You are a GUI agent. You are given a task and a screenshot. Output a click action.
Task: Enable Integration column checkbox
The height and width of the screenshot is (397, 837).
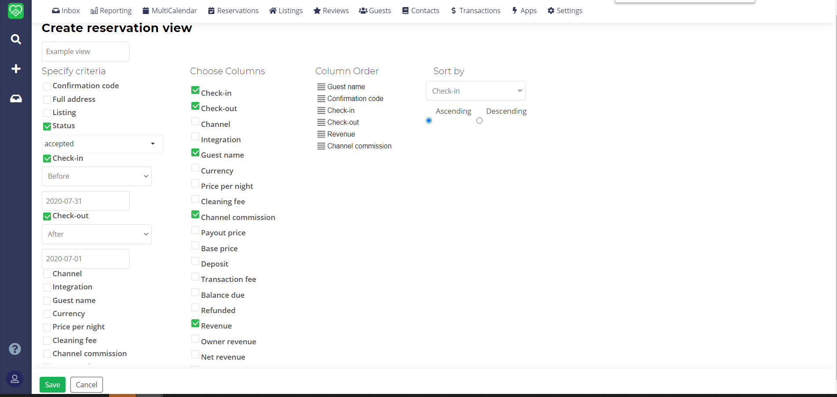[x=195, y=137]
